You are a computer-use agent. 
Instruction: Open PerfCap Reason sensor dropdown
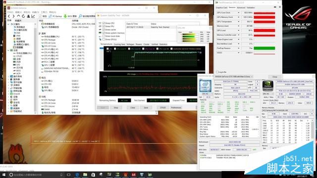[239, 48]
